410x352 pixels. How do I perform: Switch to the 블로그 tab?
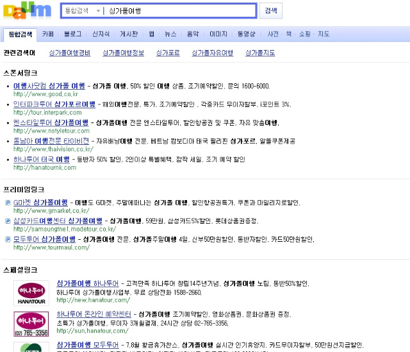coord(72,34)
